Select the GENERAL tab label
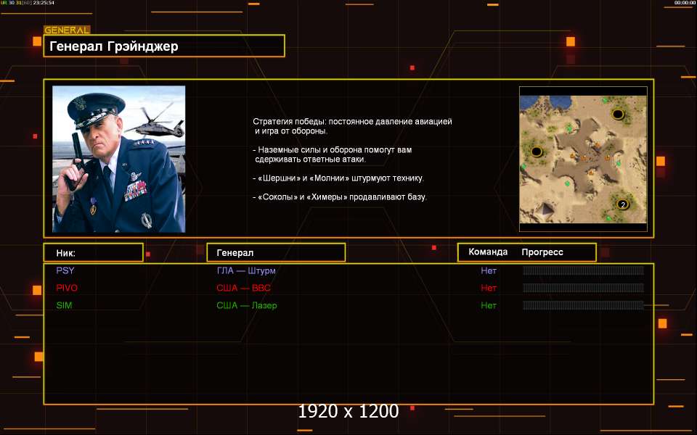The height and width of the screenshot is (435, 697). pyautogui.click(x=67, y=30)
